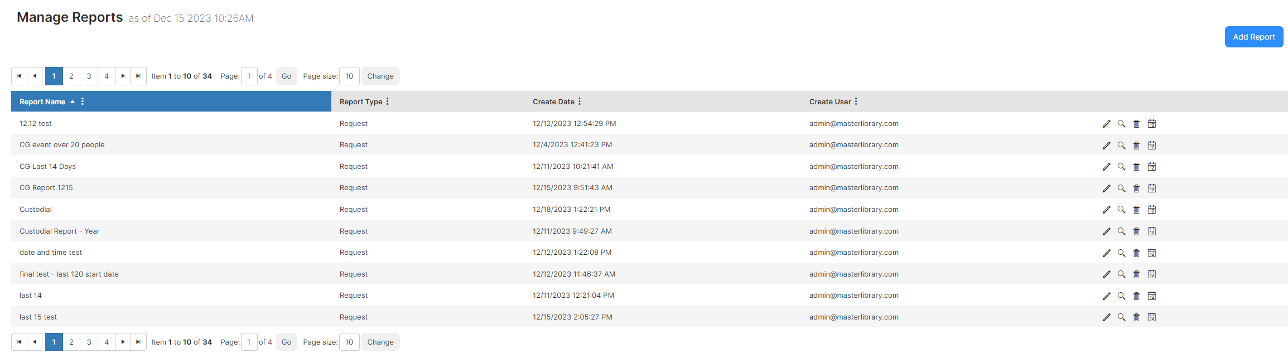Edit the 12.12 test report with pencil icon

[1106, 124]
